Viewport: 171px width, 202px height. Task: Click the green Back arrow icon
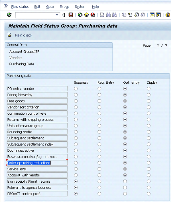pyautogui.click(x=80, y=15)
